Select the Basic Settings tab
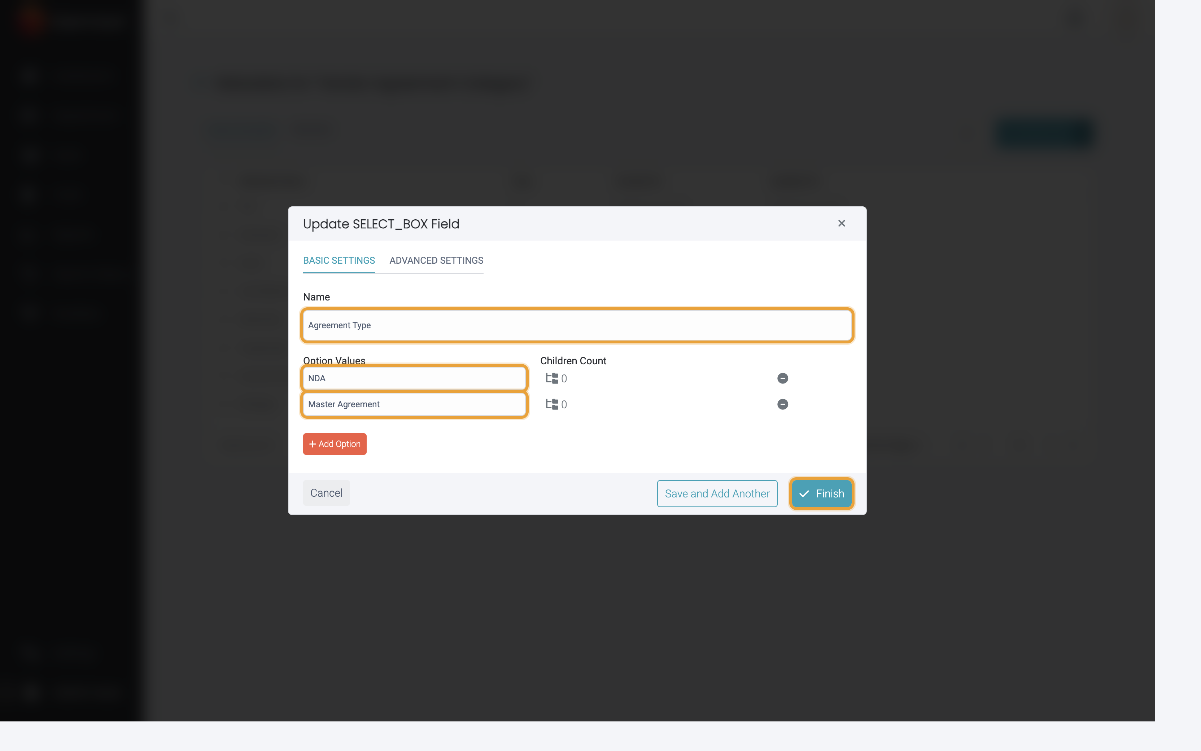Viewport: 1201px width, 751px height. [339, 260]
